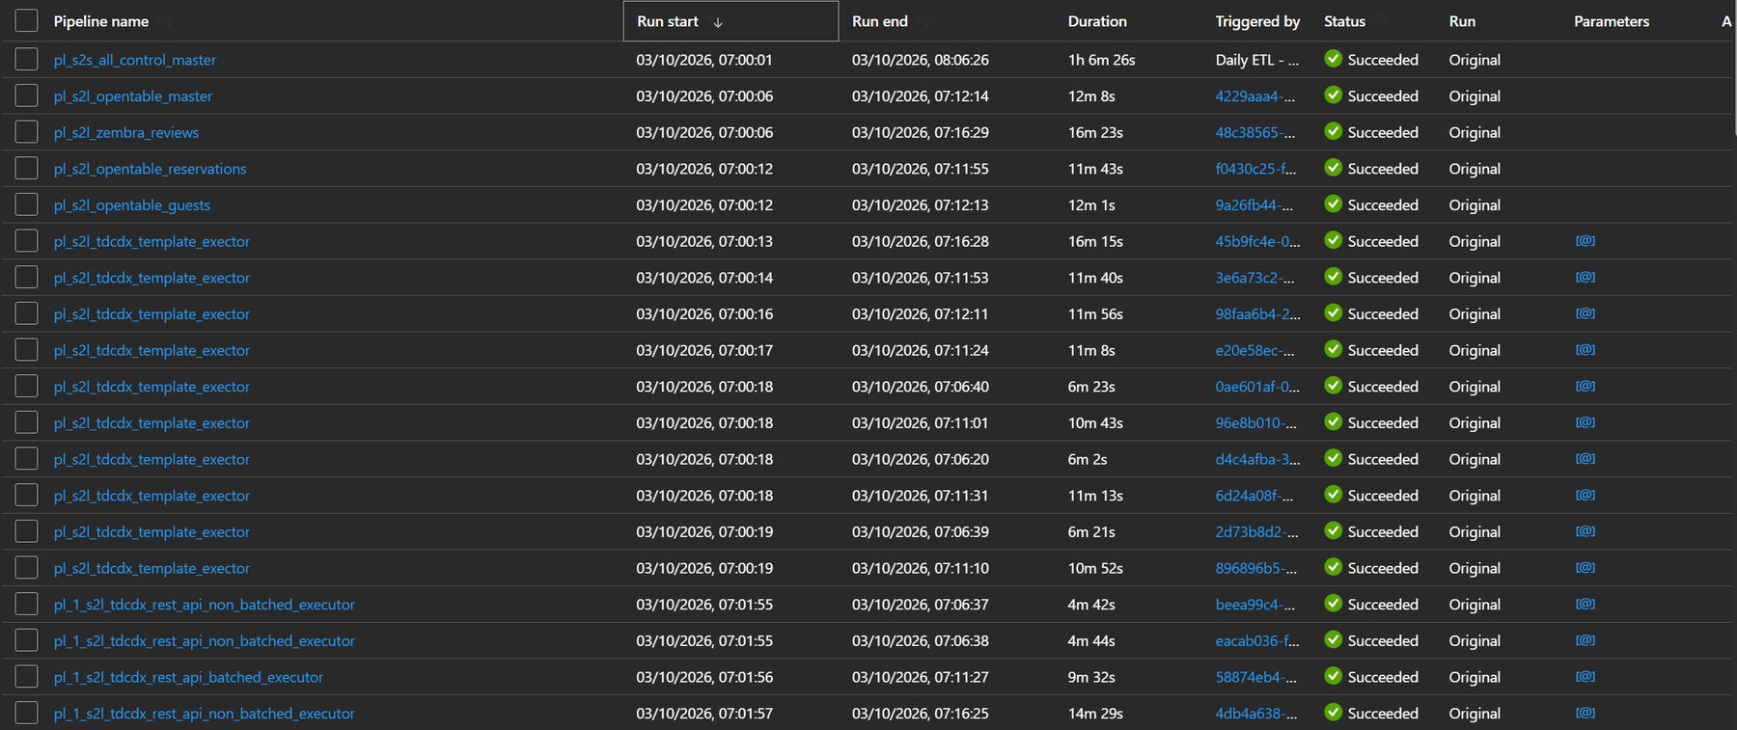The image size is (1737, 730).
Task: Show parameters for run 0ae601af
Action: (1585, 387)
